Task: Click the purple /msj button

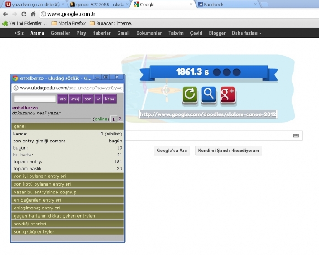Action: point(75,99)
